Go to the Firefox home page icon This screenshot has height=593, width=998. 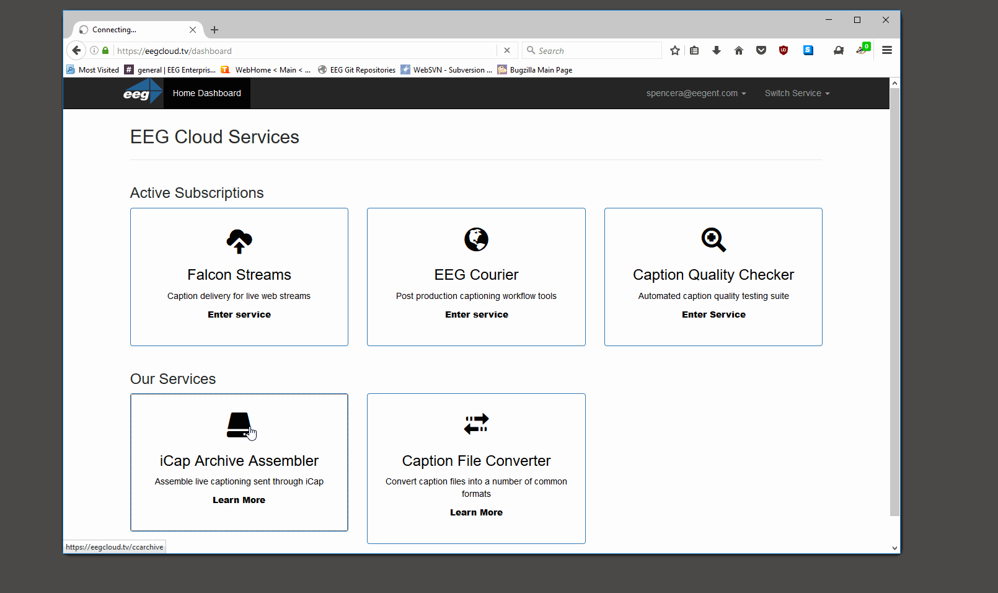click(x=739, y=51)
